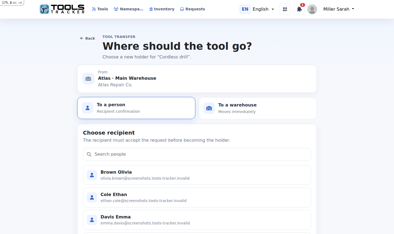
Task: Click the user avatar picture
Action: click(312, 9)
